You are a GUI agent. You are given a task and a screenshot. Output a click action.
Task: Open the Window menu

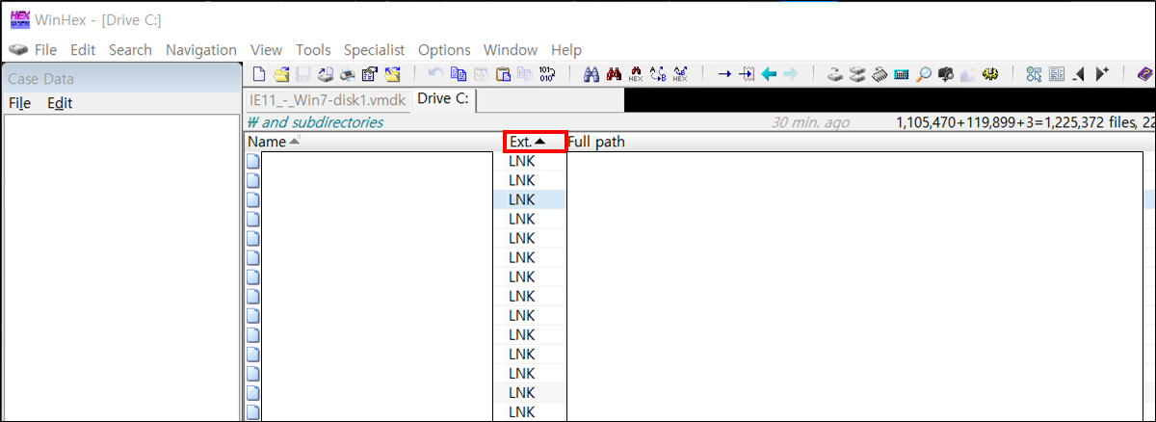tap(511, 49)
